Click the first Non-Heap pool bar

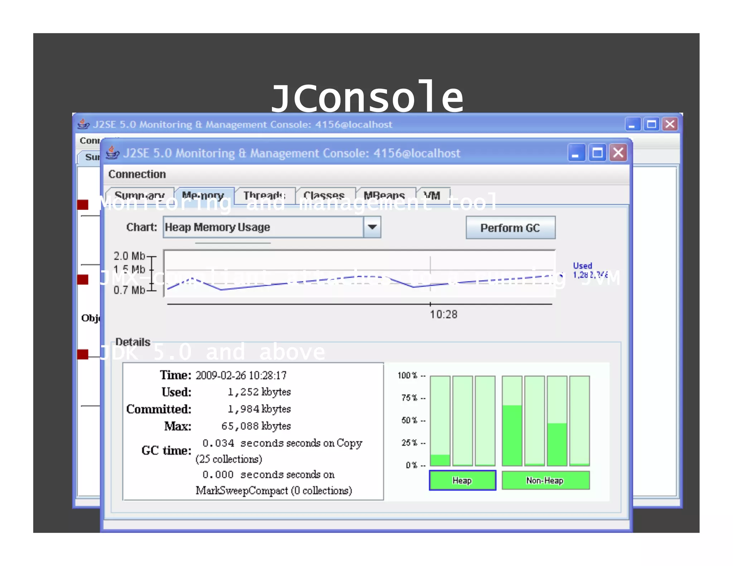[512, 421]
